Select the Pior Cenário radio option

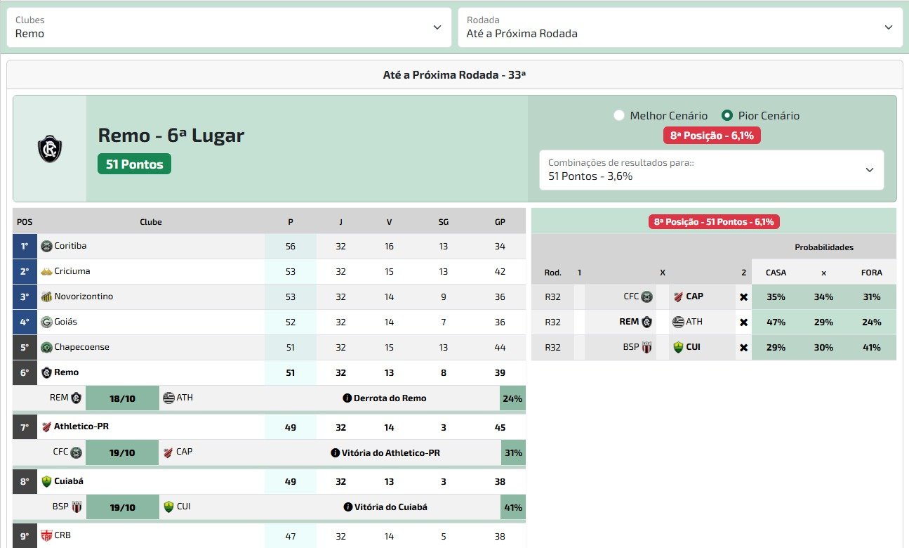coord(727,115)
